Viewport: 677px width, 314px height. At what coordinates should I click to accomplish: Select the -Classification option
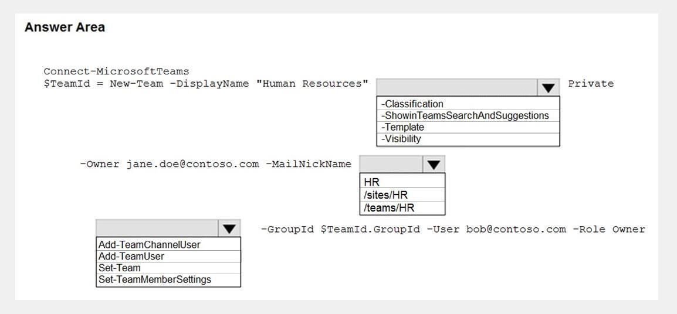468,104
